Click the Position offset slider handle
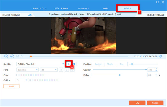This screenshot has height=107, width=167. 132,64
